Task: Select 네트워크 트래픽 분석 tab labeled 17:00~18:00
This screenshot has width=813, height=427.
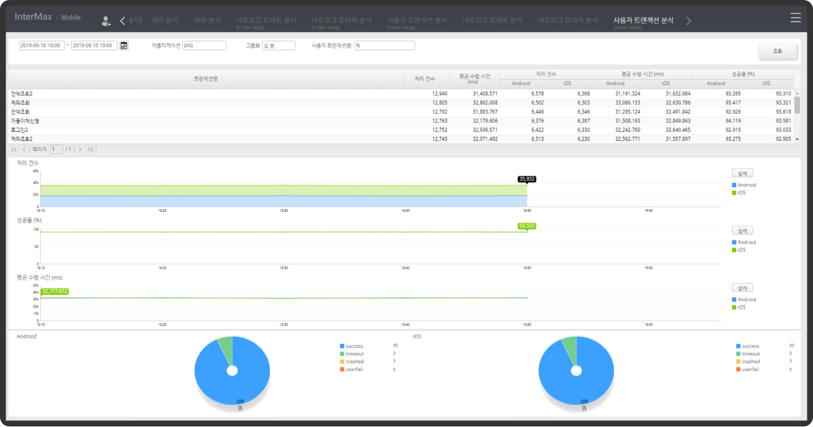Action: coord(266,23)
